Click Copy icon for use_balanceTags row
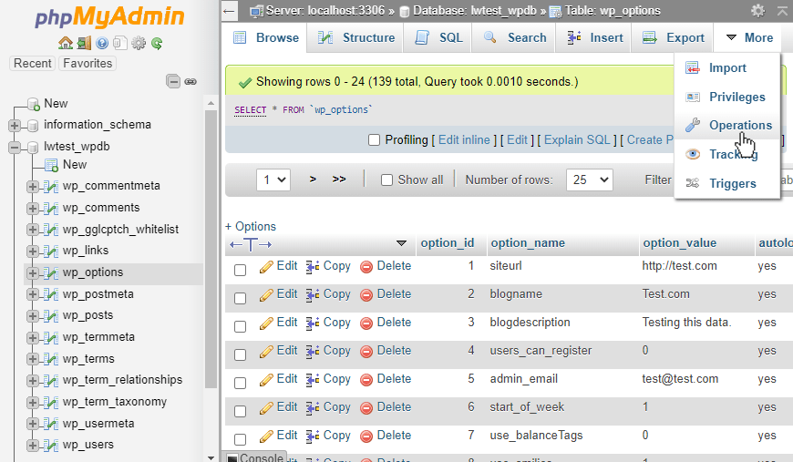Image resolution: width=793 pixels, height=462 pixels. 313,436
